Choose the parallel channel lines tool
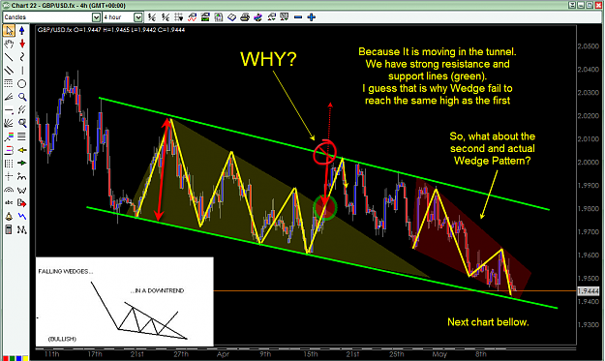Screen dimensions: 605x361 click(9, 71)
